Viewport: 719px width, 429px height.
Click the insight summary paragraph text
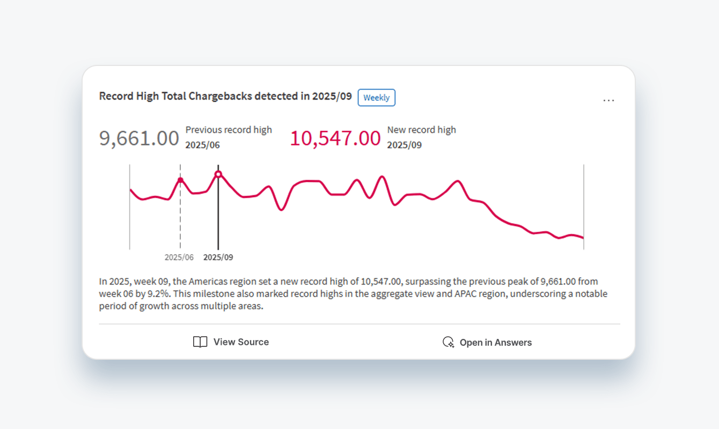[x=353, y=294]
